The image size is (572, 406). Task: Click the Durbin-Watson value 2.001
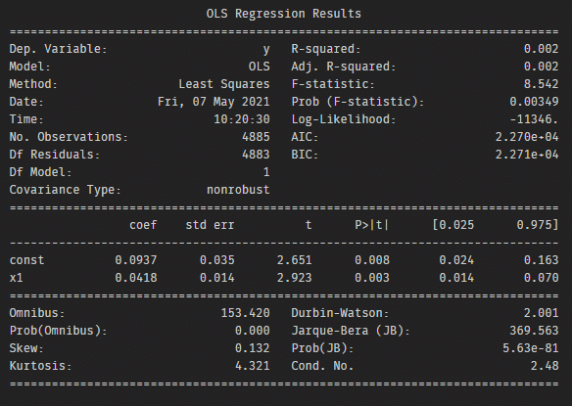[x=541, y=313]
